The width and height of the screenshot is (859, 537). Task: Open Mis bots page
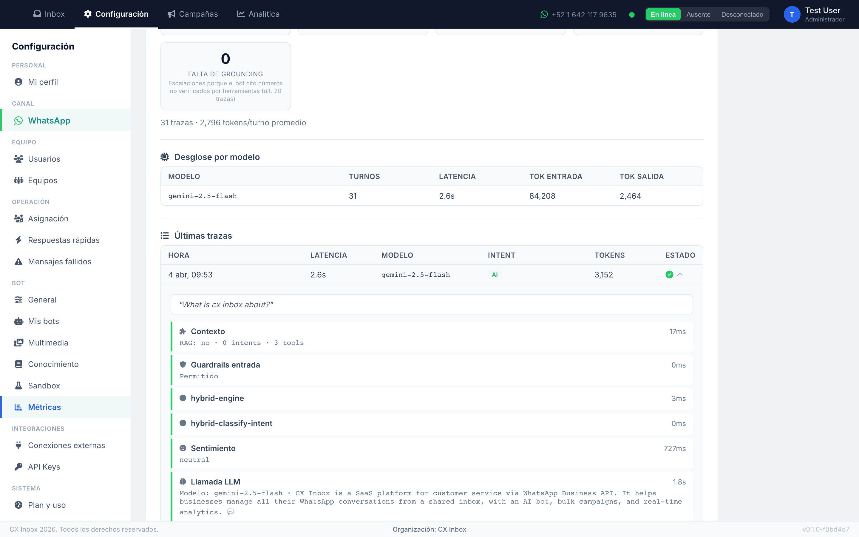pos(66,321)
